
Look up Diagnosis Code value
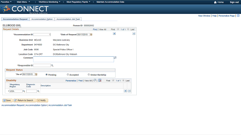38,91
